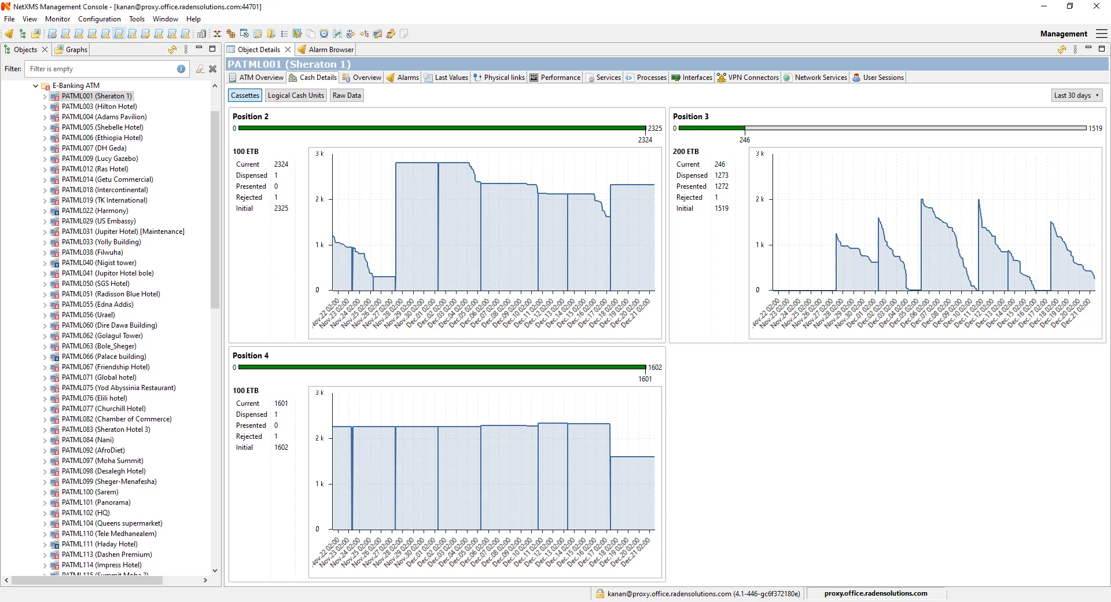Open the Configuration menu
1111x602 pixels.
coord(99,19)
